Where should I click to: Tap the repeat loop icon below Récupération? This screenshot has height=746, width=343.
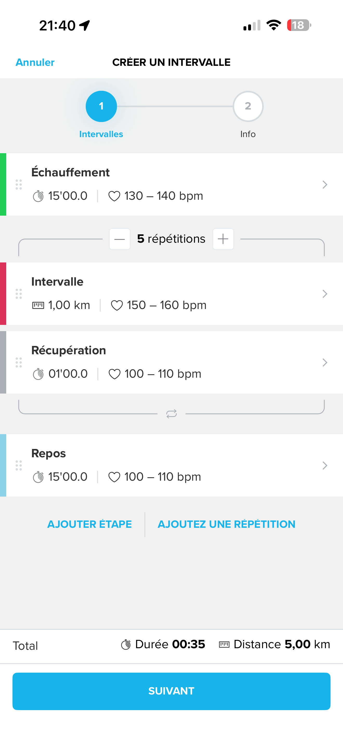pyautogui.click(x=171, y=414)
